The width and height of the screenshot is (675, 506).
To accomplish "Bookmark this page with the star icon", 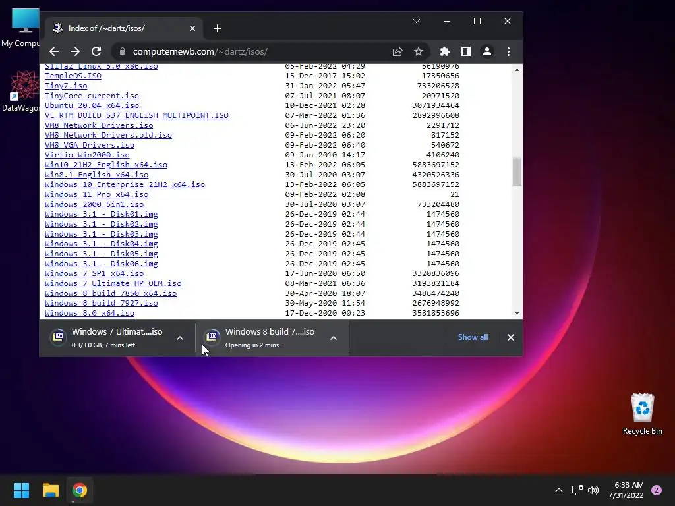I will pyautogui.click(x=419, y=51).
